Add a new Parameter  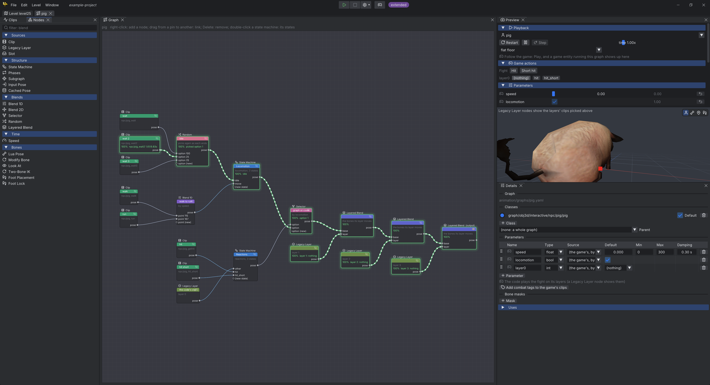pyautogui.click(x=512, y=276)
